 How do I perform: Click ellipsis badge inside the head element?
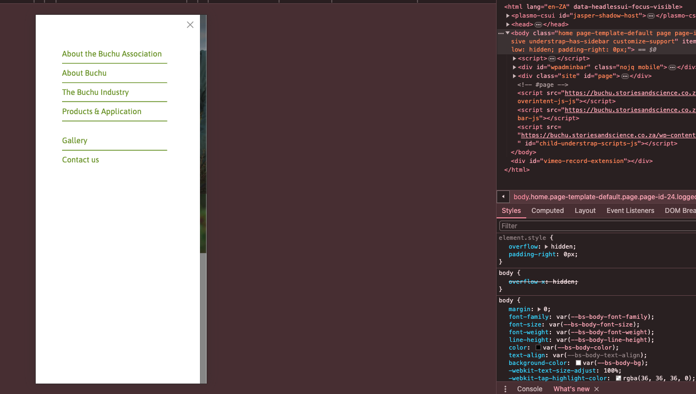click(x=538, y=25)
